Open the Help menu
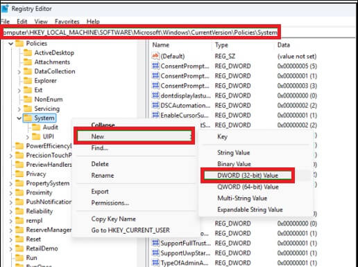 (93, 21)
